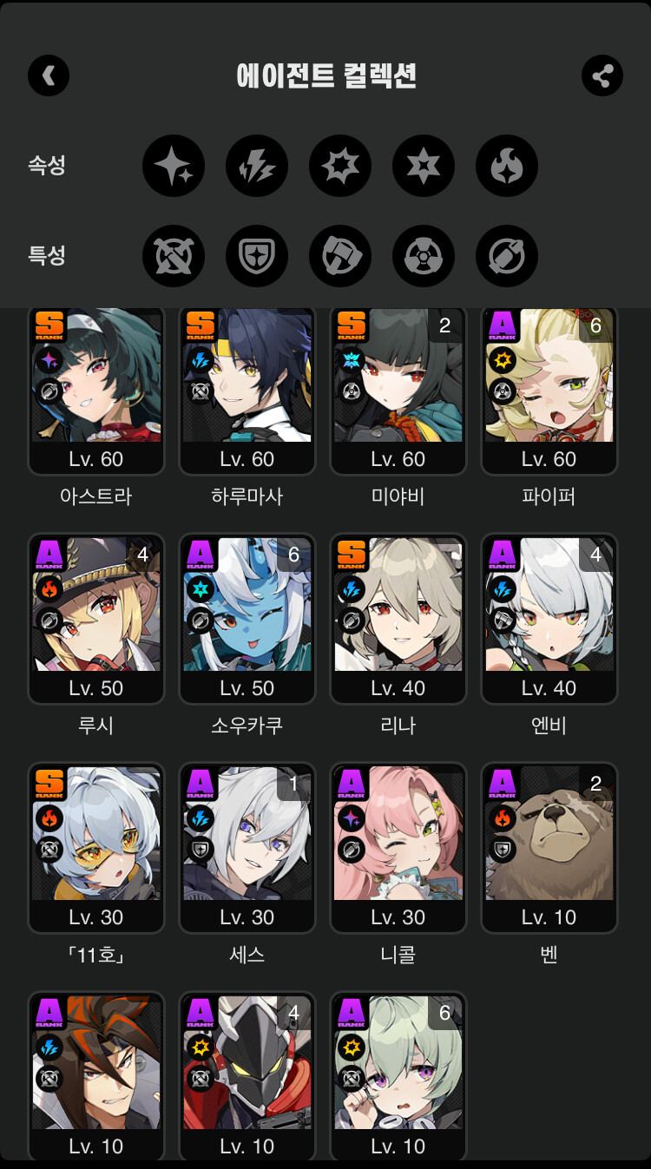This screenshot has height=1169, width=651.
Task: Go back using the left arrow button
Action: pyautogui.click(x=49, y=76)
